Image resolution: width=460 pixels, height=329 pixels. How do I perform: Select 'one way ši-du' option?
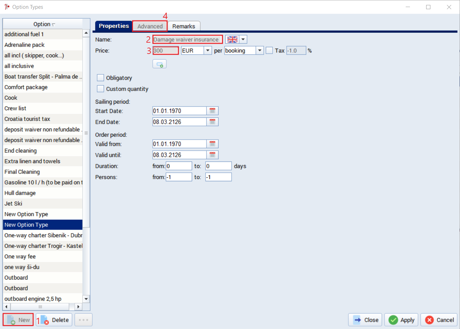point(43,267)
